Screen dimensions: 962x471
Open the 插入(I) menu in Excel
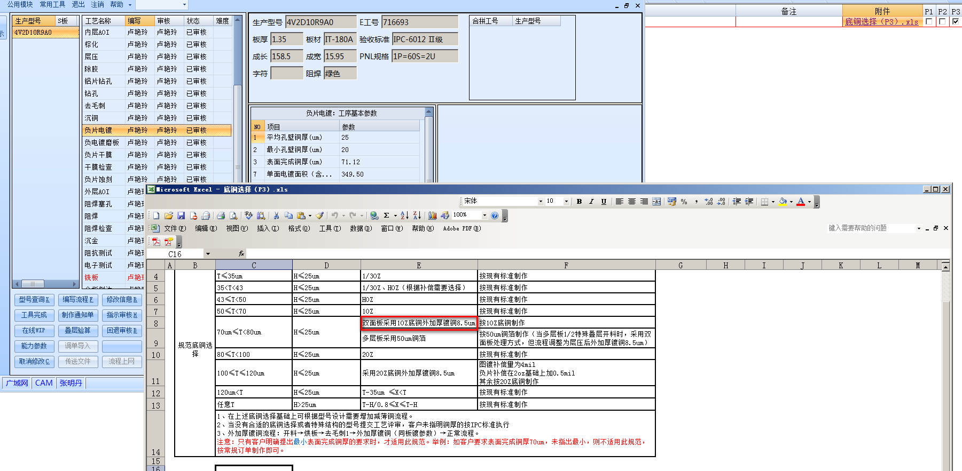[x=268, y=228]
